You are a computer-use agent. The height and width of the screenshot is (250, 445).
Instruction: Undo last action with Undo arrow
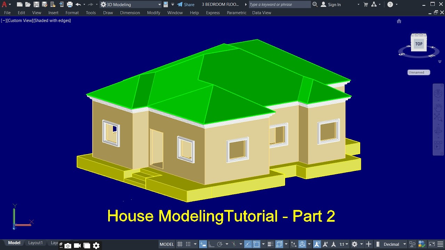pos(78,5)
